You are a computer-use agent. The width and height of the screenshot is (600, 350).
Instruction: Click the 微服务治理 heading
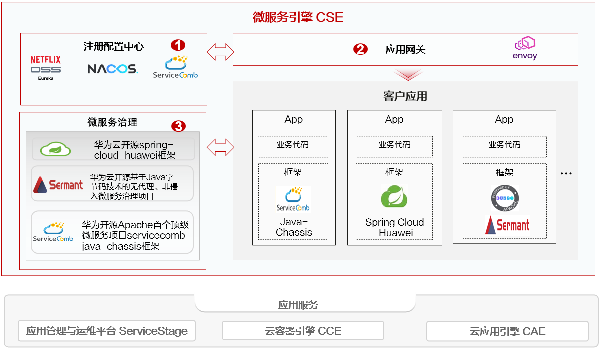(112, 122)
